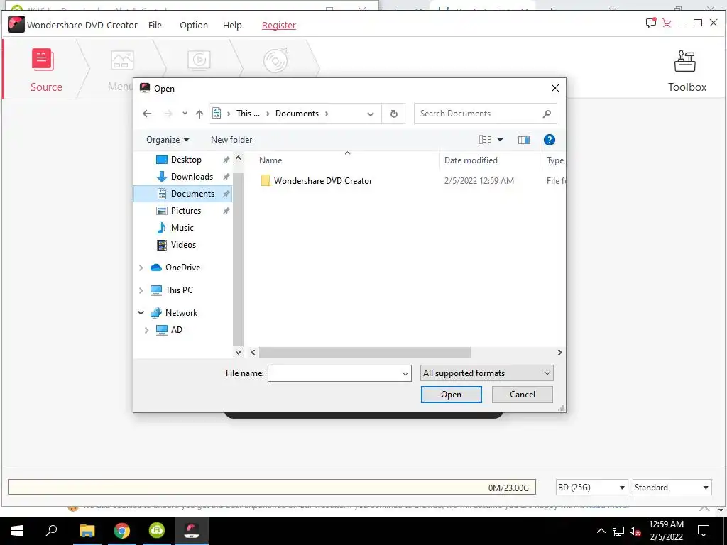Refresh the Documents folder view
Image resolution: width=727 pixels, height=545 pixels.
click(x=393, y=114)
